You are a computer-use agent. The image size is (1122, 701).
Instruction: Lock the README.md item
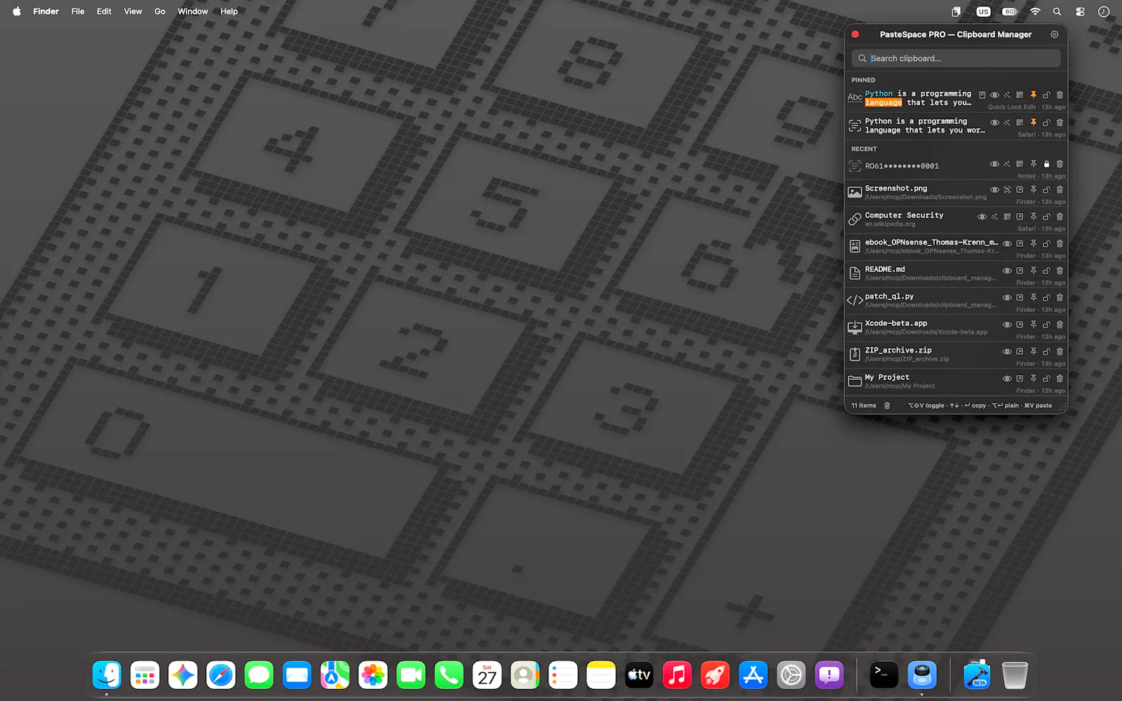[1046, 271]
